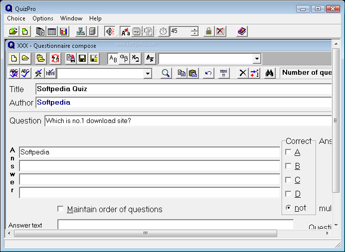Click the Question text field
The image size is (345, 252).
click(188, 121)
